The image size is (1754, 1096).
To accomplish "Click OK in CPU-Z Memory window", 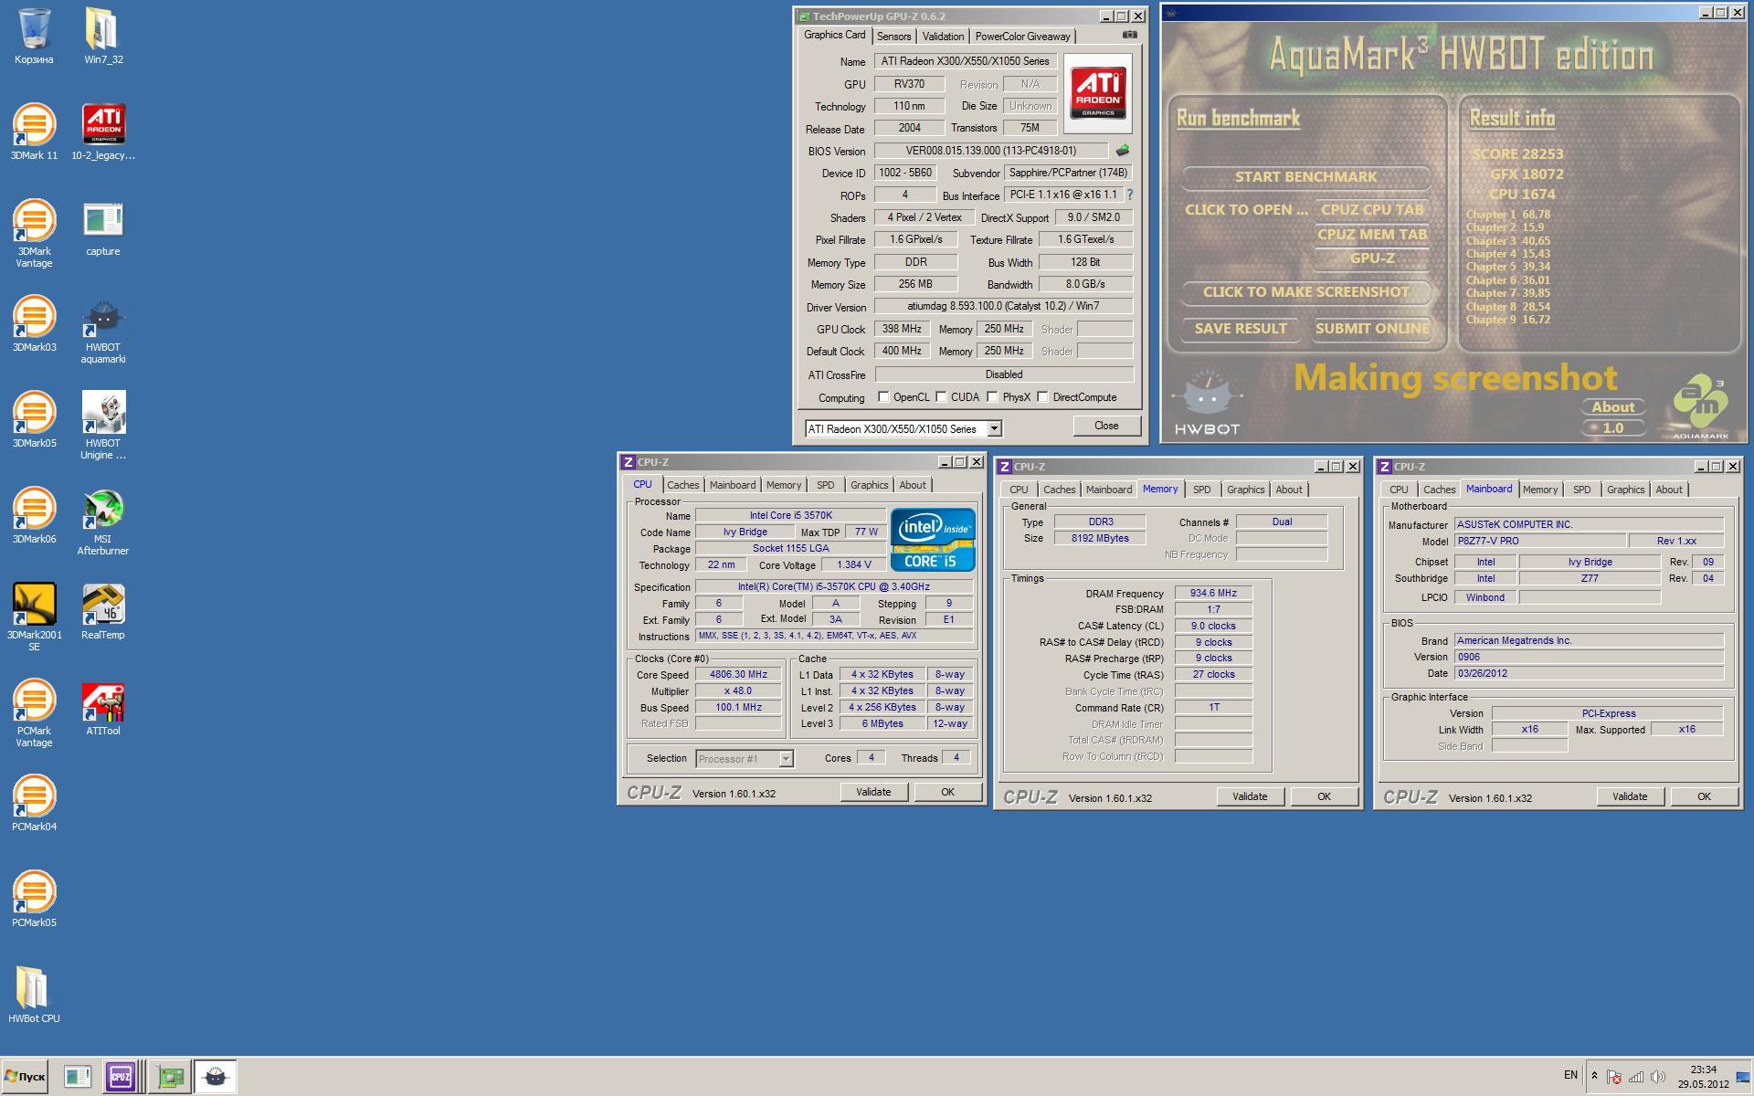I will click(x=1324, y=796).
